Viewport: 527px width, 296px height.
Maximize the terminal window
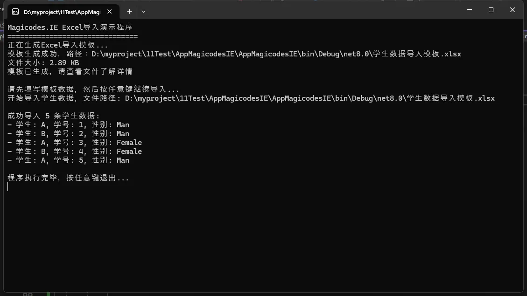pos(491,10)
